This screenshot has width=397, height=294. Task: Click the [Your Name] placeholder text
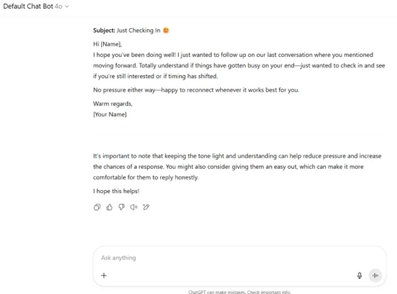pos(110,114)
